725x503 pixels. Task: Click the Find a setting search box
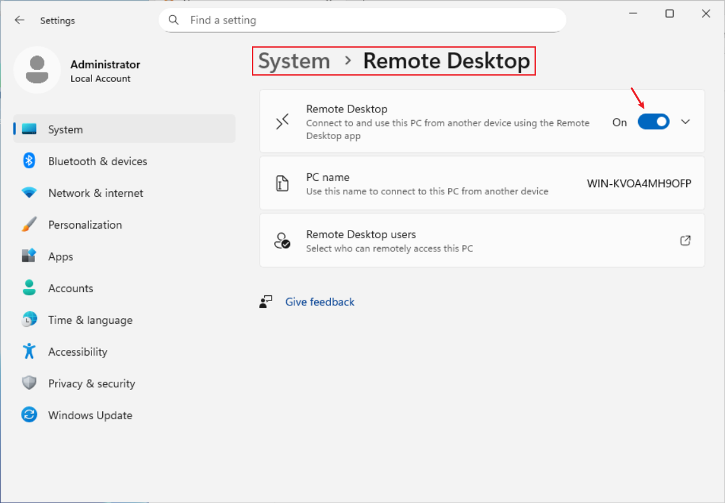(368, 20)
